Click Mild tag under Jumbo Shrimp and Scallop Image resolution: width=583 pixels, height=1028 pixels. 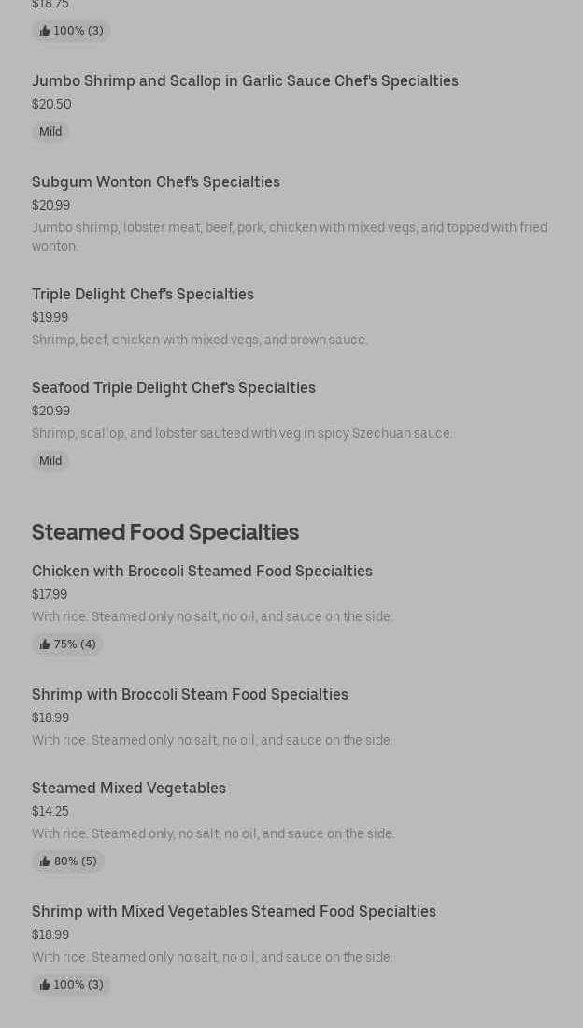(x=50, y=132)
